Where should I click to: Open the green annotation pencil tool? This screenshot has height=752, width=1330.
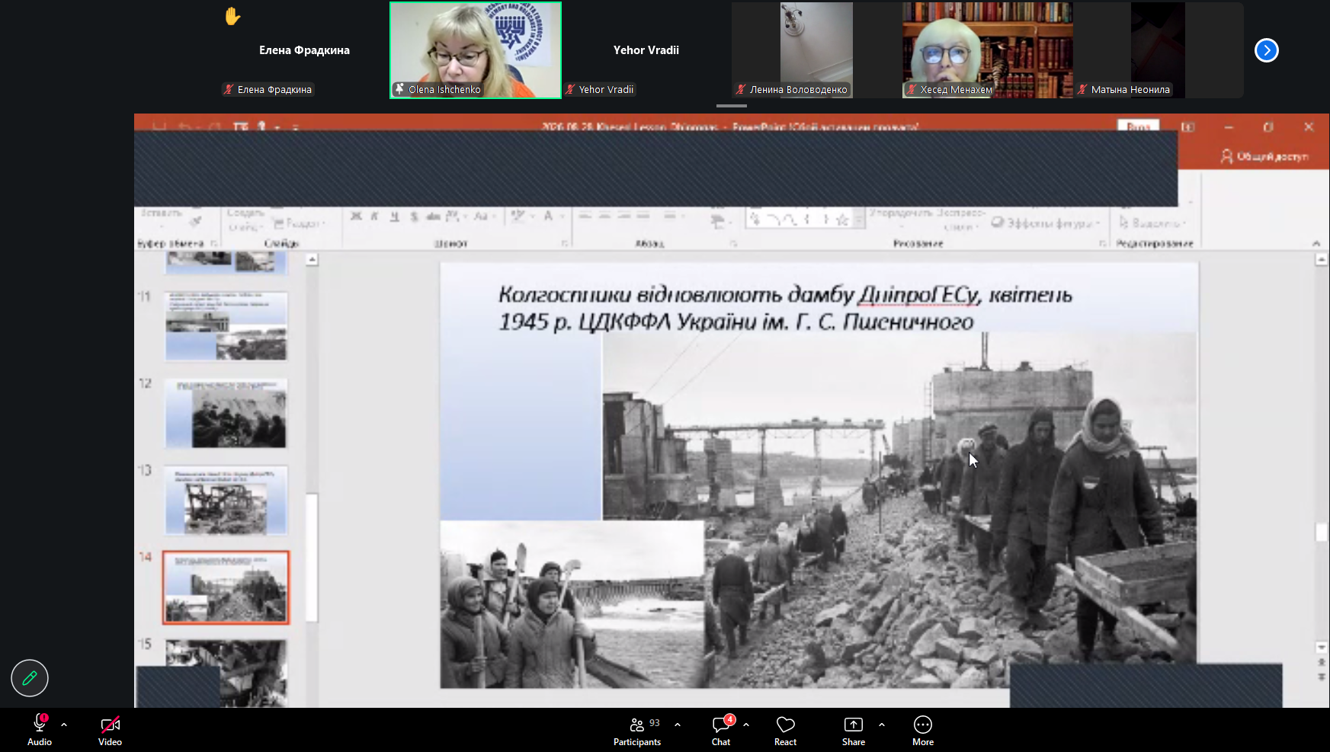point(30,678)
